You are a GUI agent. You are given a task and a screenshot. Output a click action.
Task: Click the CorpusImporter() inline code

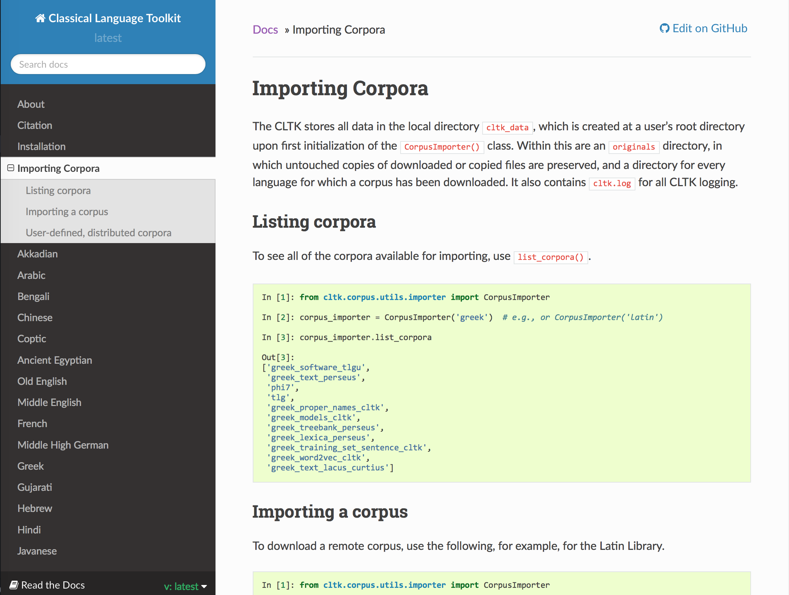pos(442,147)
